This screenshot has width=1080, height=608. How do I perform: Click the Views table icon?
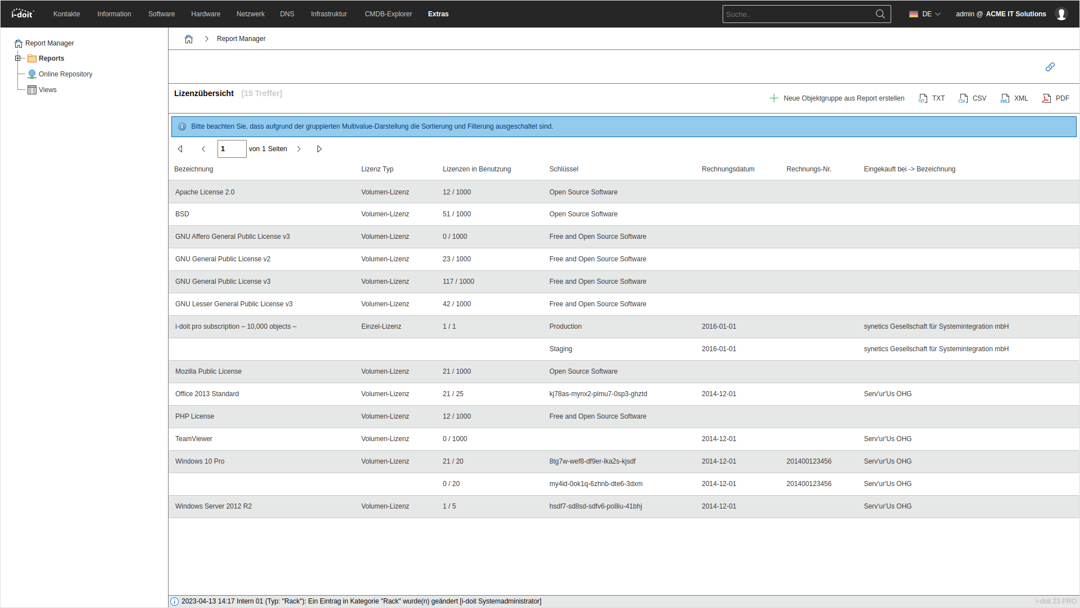(x=32, y=90)
